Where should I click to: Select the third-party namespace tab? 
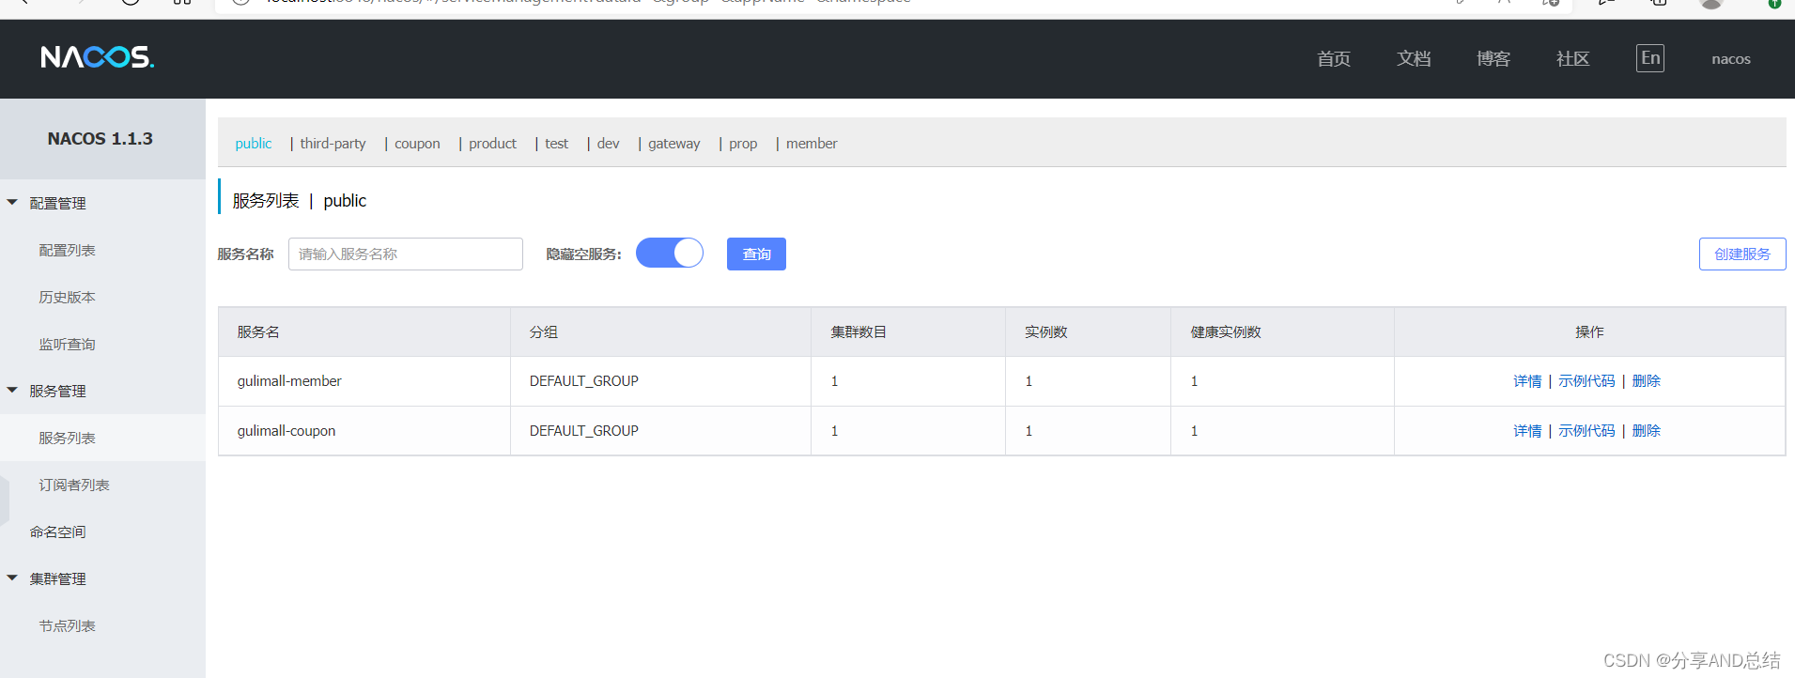pyautogui.click(x=333, y=144)
